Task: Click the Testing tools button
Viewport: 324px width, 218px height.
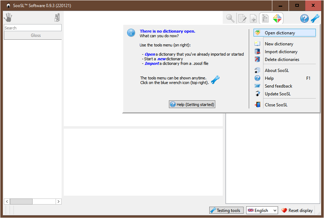Action: 226,210
